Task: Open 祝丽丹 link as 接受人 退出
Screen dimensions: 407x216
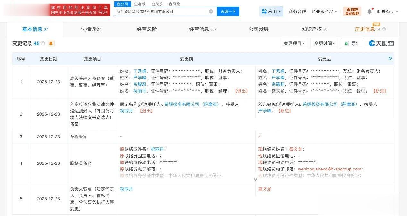Action: [126, 111]
